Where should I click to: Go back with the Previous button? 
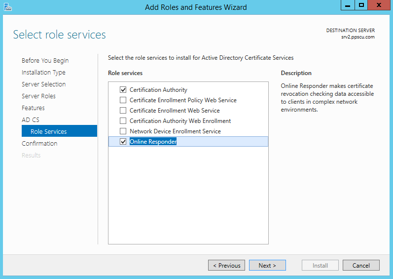click(226, 265)
